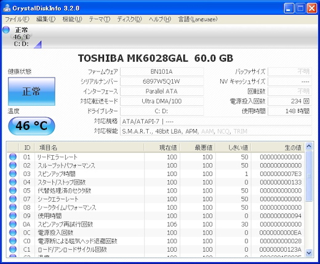The image size is (320, 264).
Task: Click the Ultra DMA/100 transfer mode field
Action: 162,102
